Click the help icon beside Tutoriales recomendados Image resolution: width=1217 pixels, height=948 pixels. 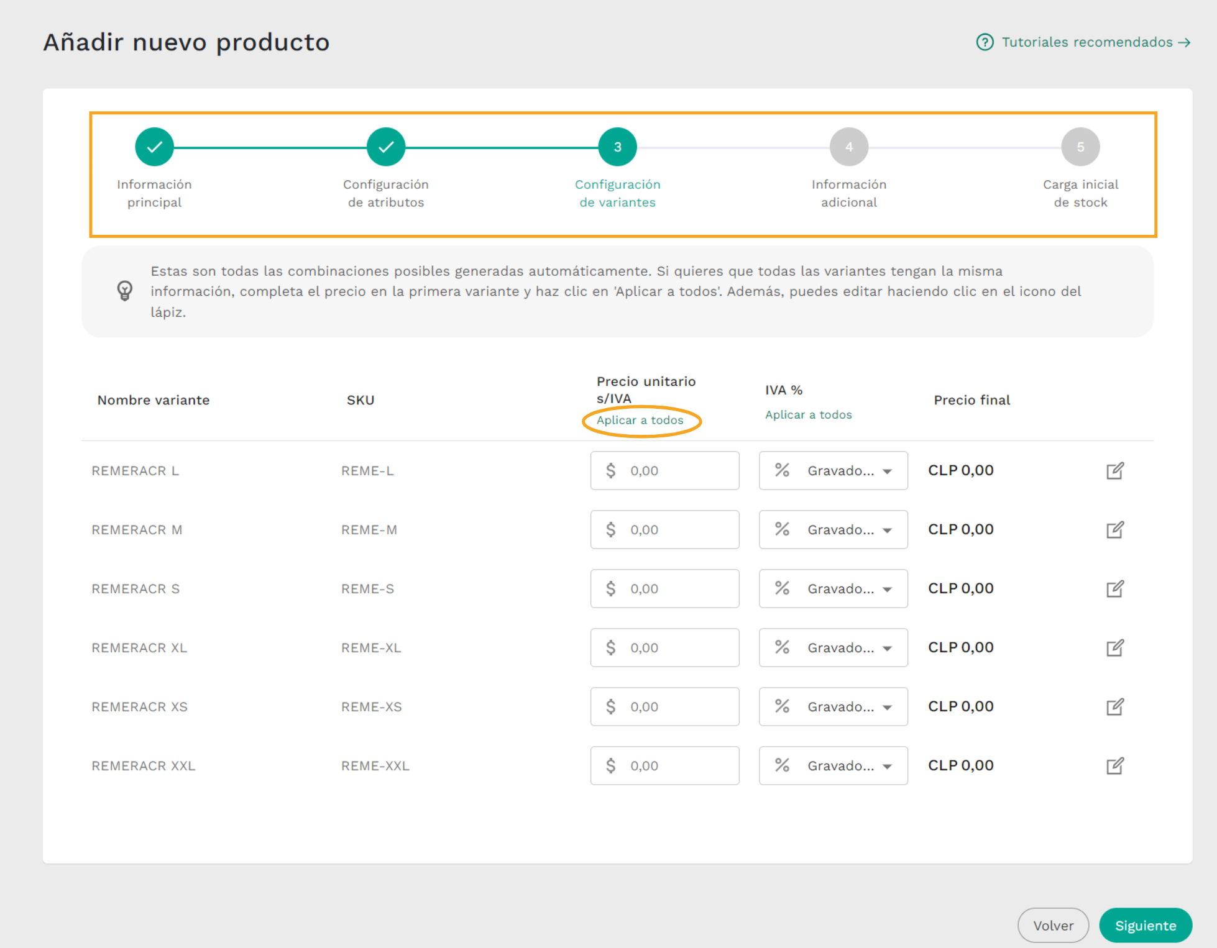[x=985, y=42]
